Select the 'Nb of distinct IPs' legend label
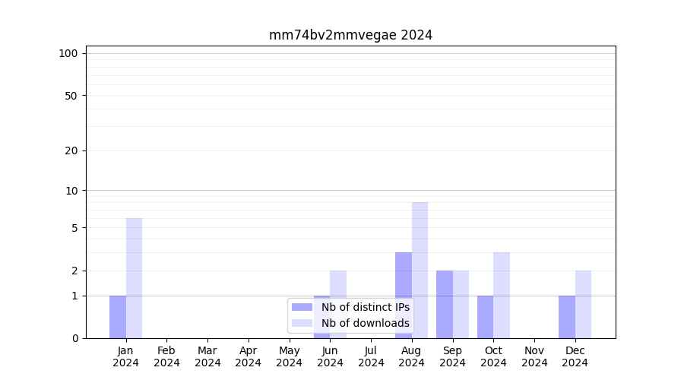The image size is (684, 380). [x=365, y=307]
